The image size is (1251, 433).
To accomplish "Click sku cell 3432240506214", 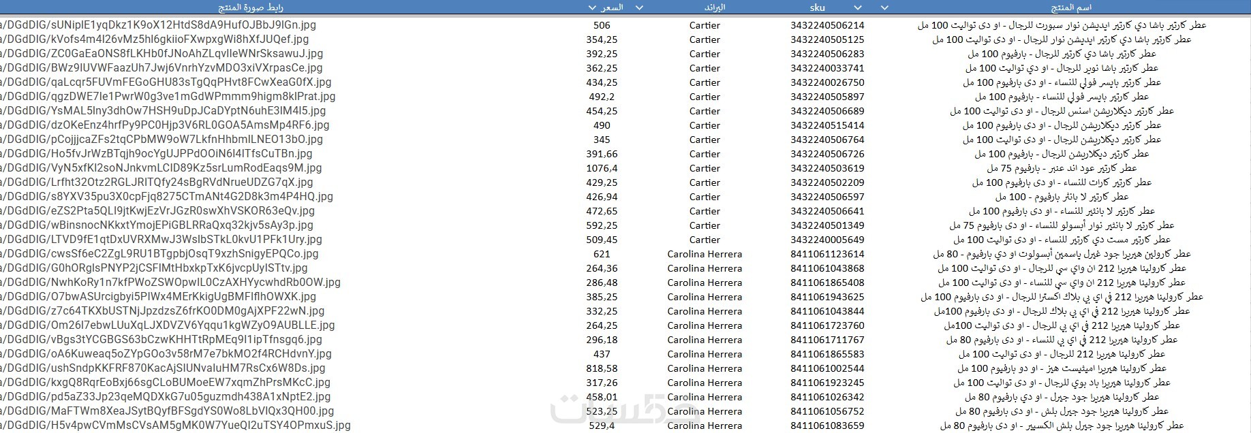I will (827, 25).
